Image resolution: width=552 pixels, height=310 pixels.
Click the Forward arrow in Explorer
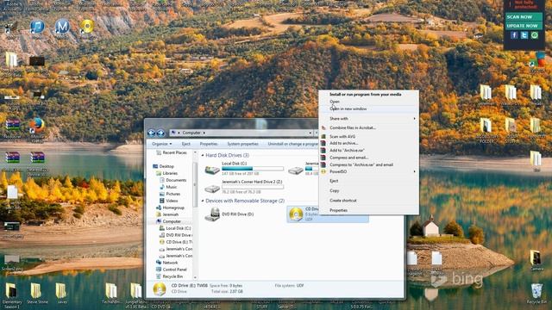tap(161, 133)
